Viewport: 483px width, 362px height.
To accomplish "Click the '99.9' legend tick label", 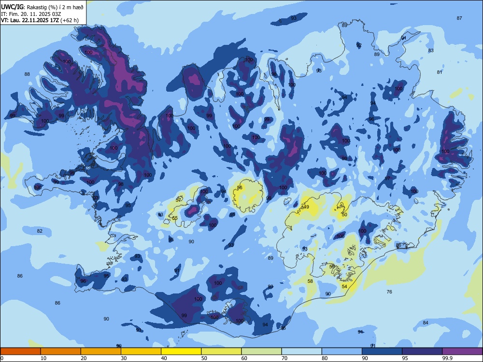I will (x=447, y=358).
